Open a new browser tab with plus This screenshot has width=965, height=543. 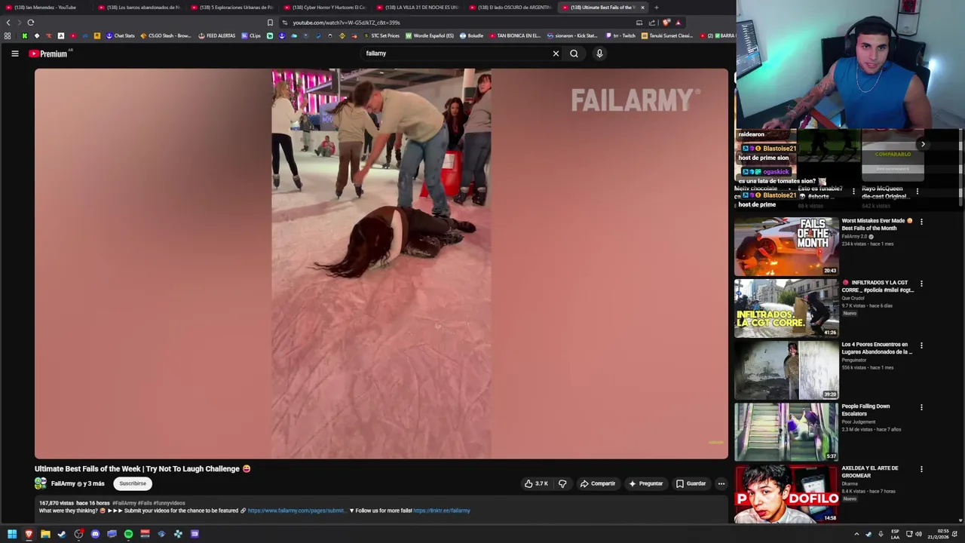[x=656, y=8]
